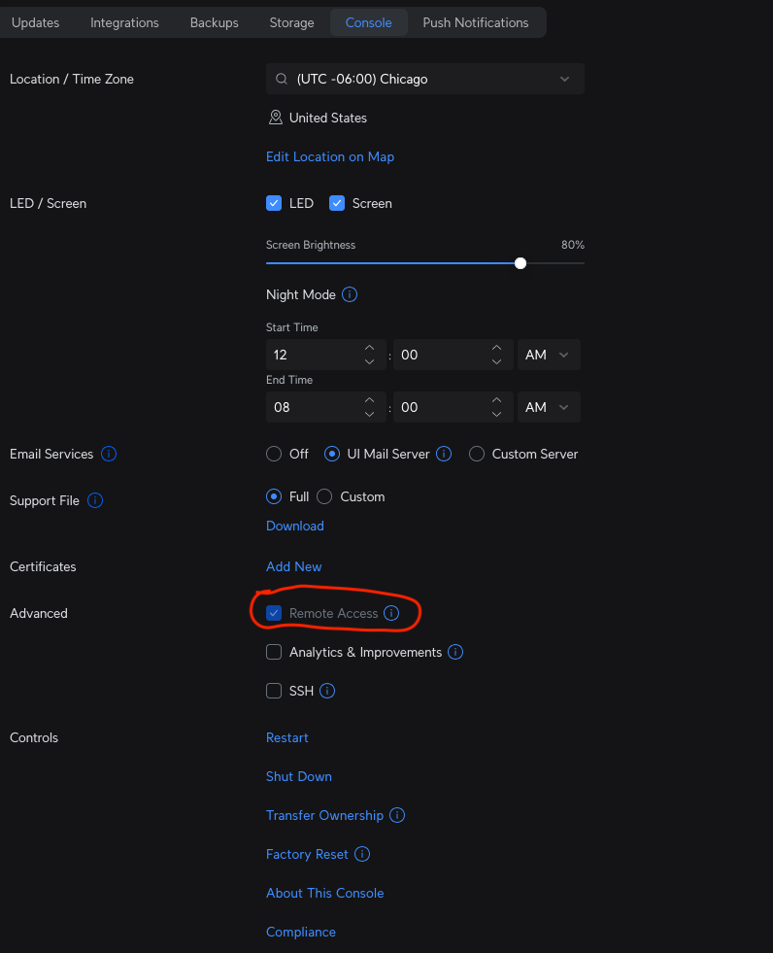
Task: Select the Custom Server radio option
Action: (477, 454)
